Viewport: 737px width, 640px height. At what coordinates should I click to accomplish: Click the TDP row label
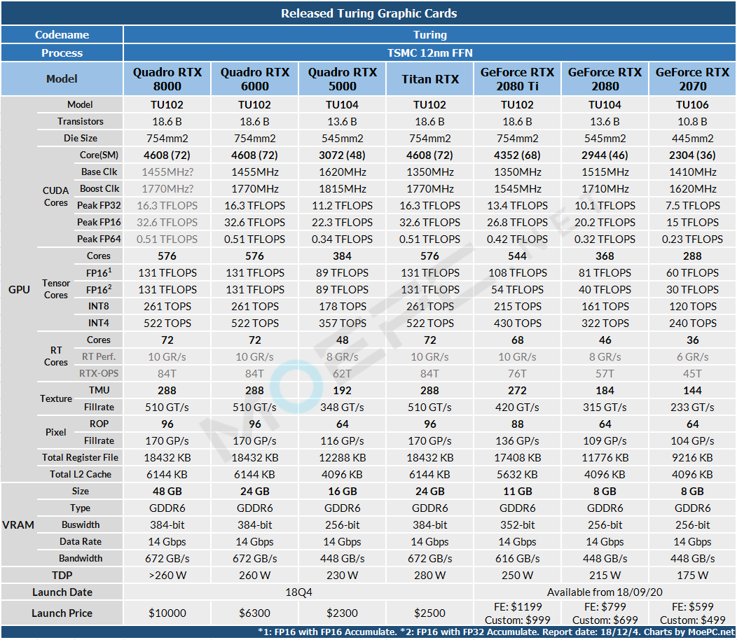pos(62,575)
